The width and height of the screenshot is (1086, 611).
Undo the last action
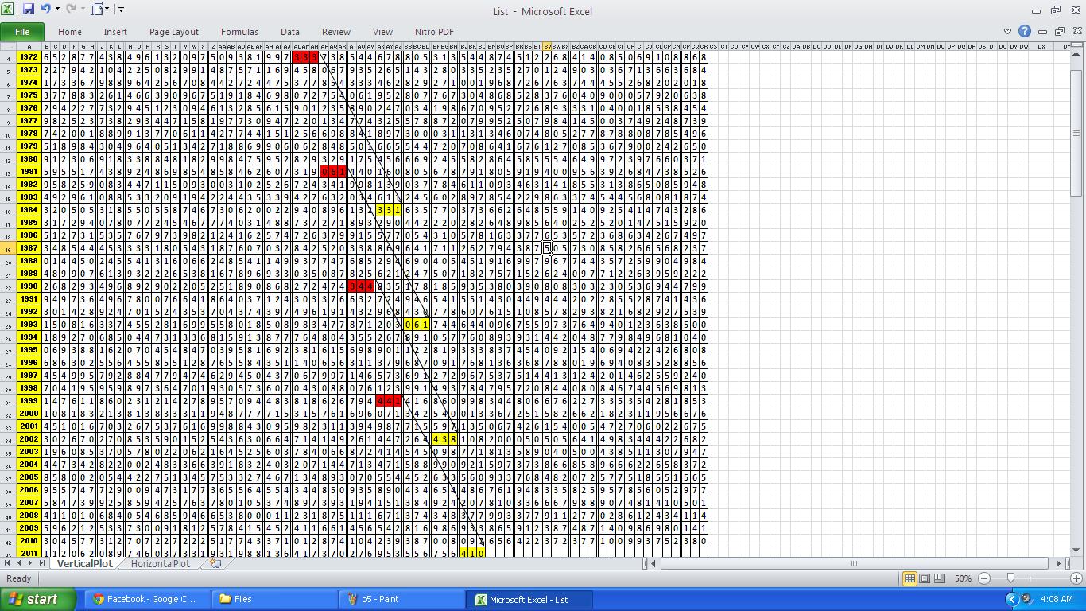pyautogui.click(x=46, y=7)
